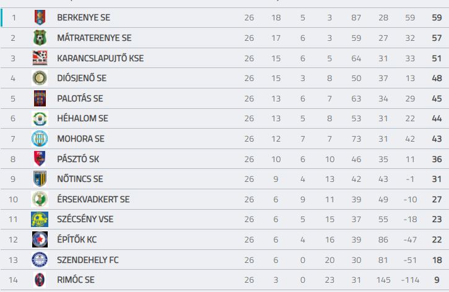The height and width of the screenshot is (292, 449).
Task: Click Rimóc SE's -114 goal difference
Action: click(x=410, y=280)
